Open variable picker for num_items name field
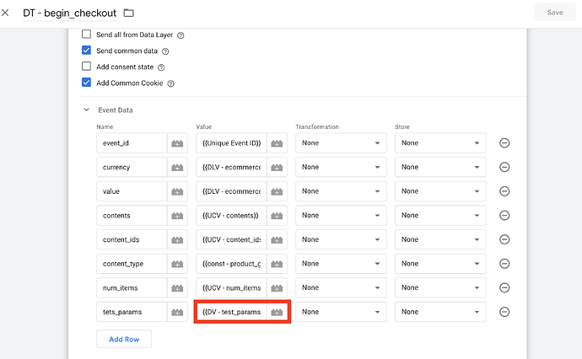This screenshot has height=359, width=582. point(177,288)
